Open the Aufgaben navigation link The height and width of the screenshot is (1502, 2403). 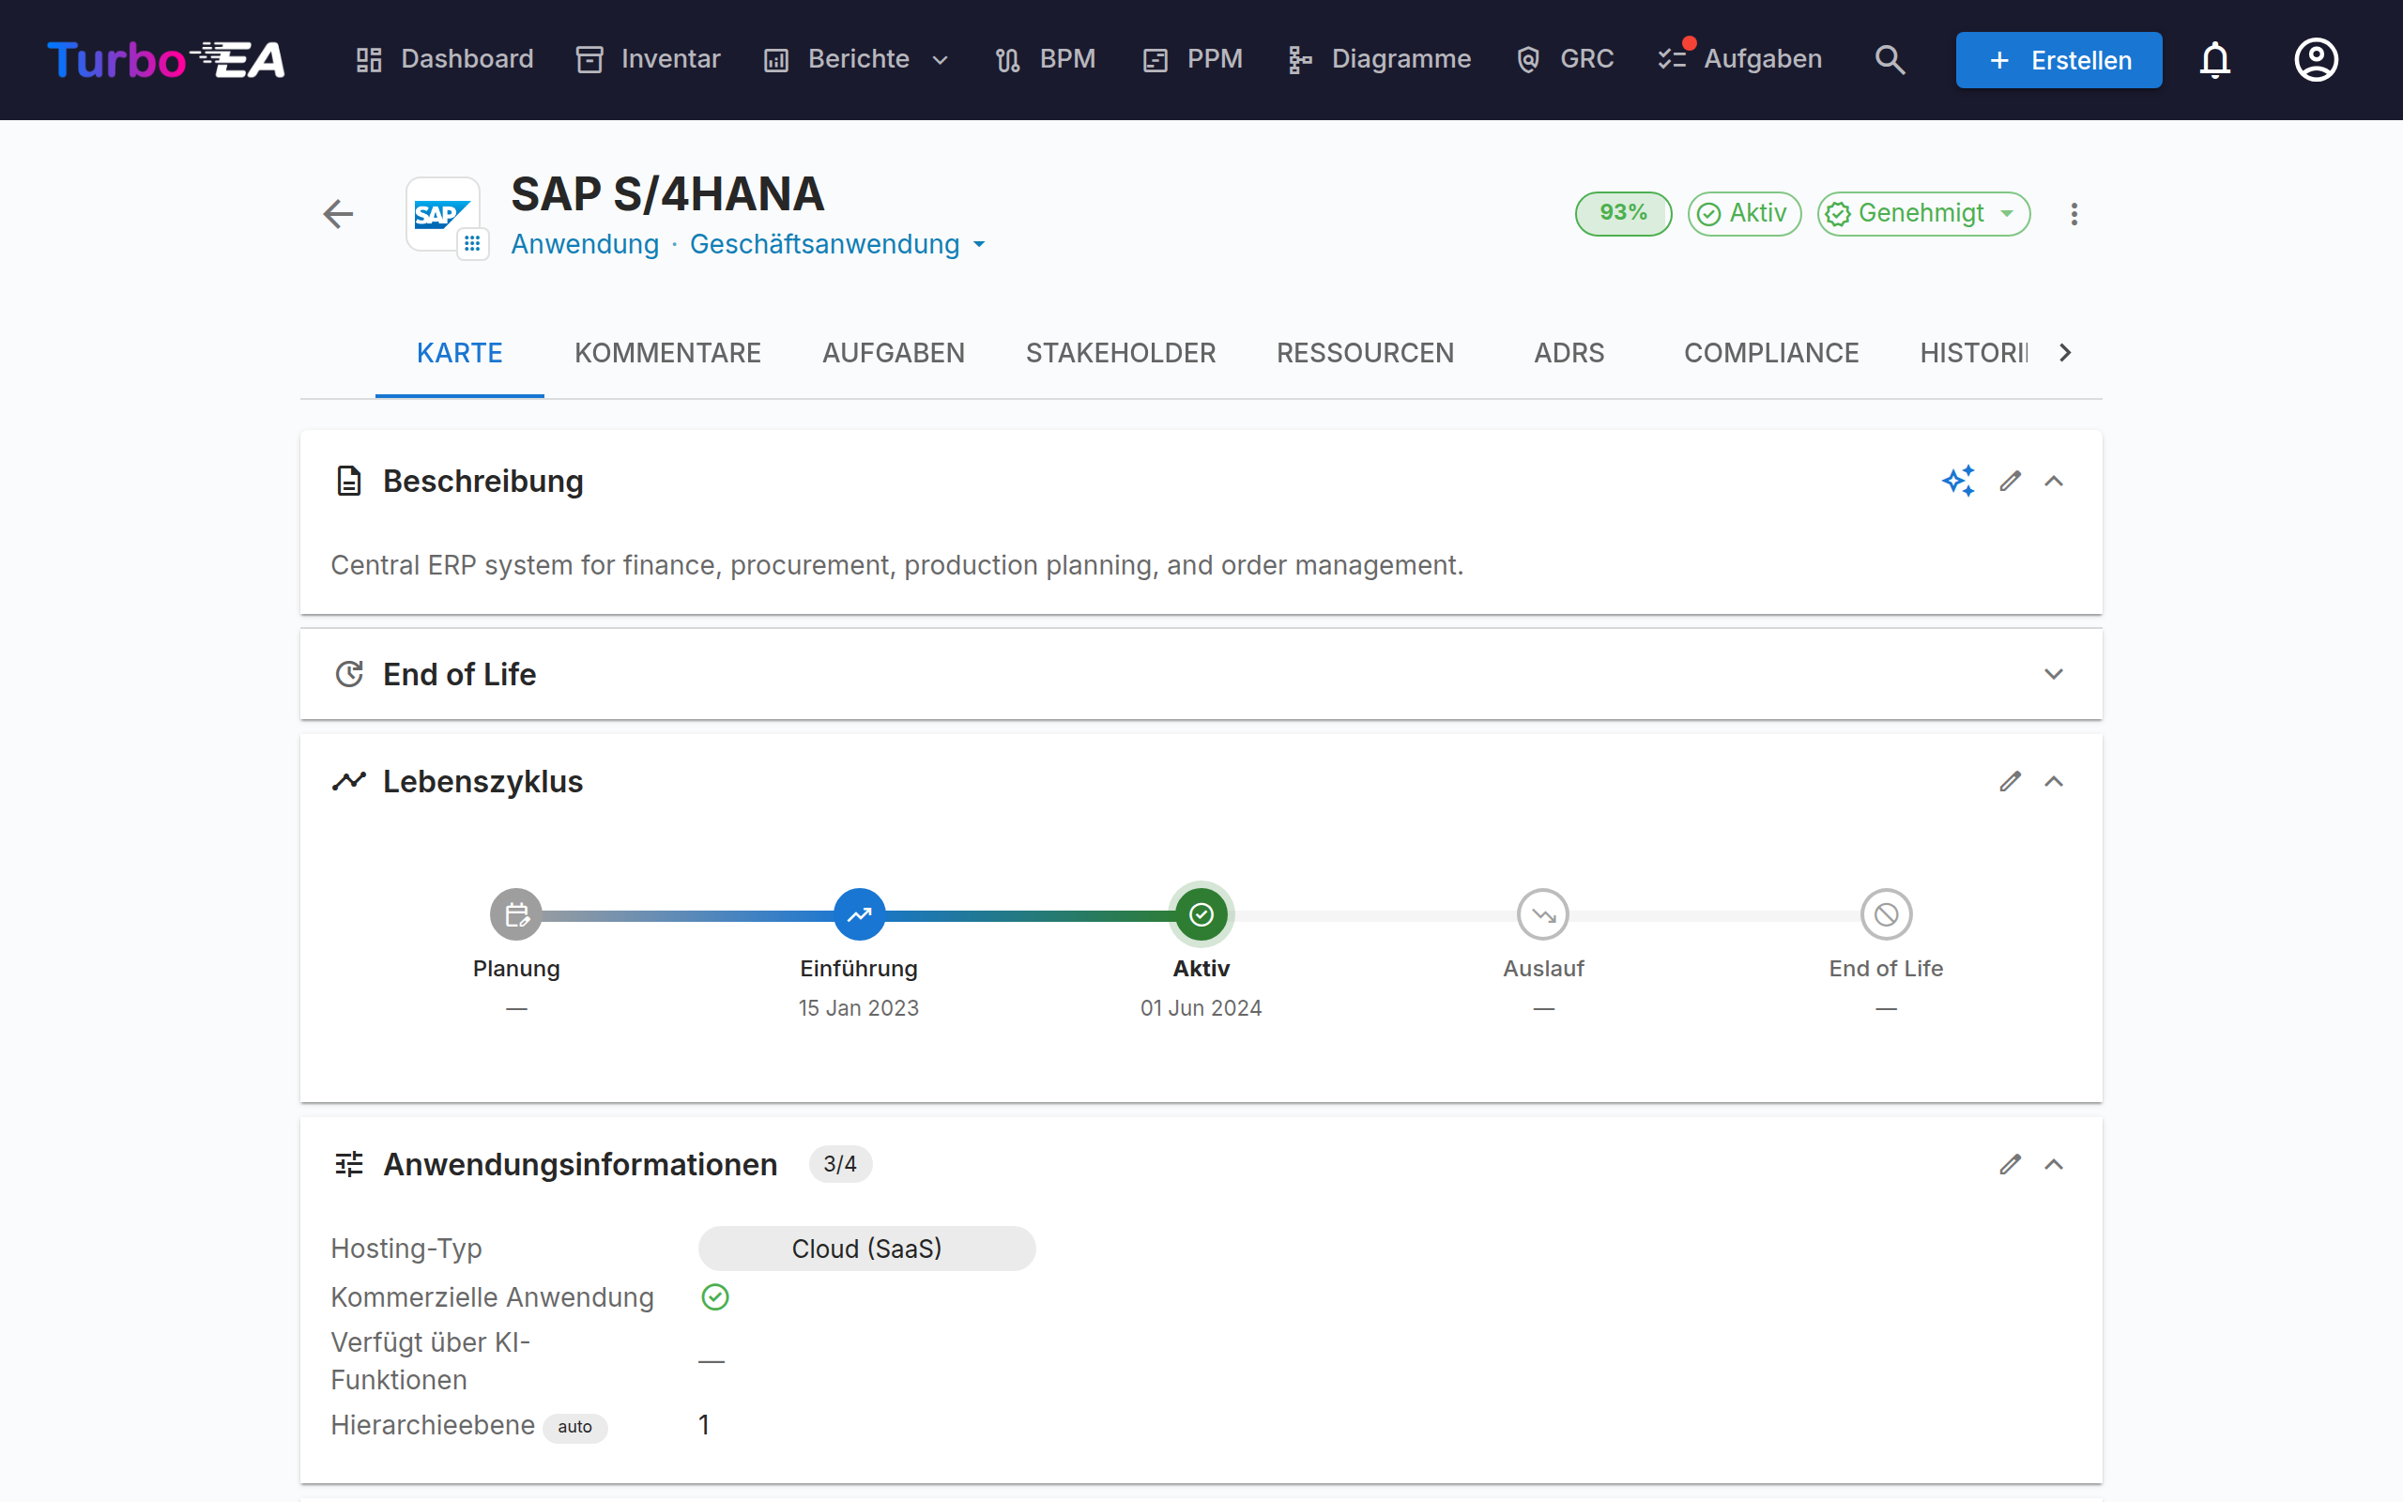(x=1739, y=59)
